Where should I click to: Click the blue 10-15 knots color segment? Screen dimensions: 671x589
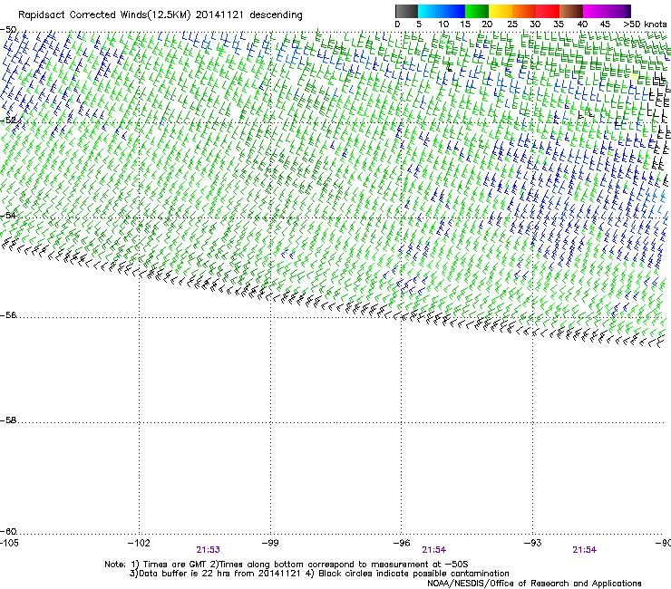coord(453,11)
